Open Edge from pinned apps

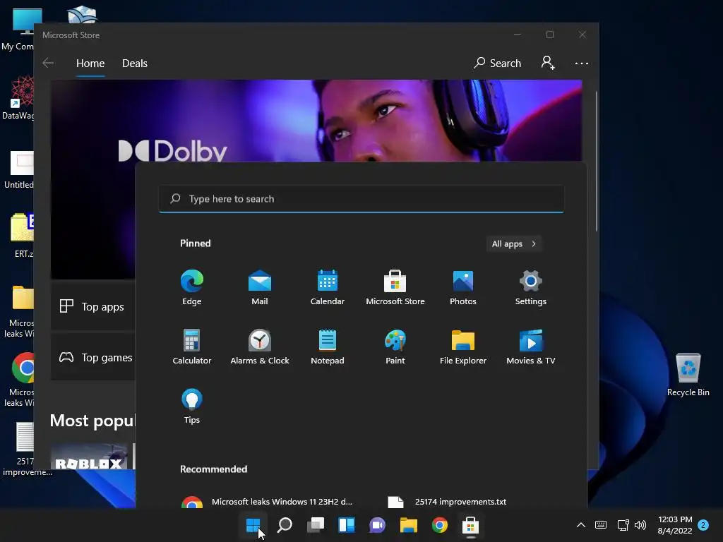pos(192,288)
